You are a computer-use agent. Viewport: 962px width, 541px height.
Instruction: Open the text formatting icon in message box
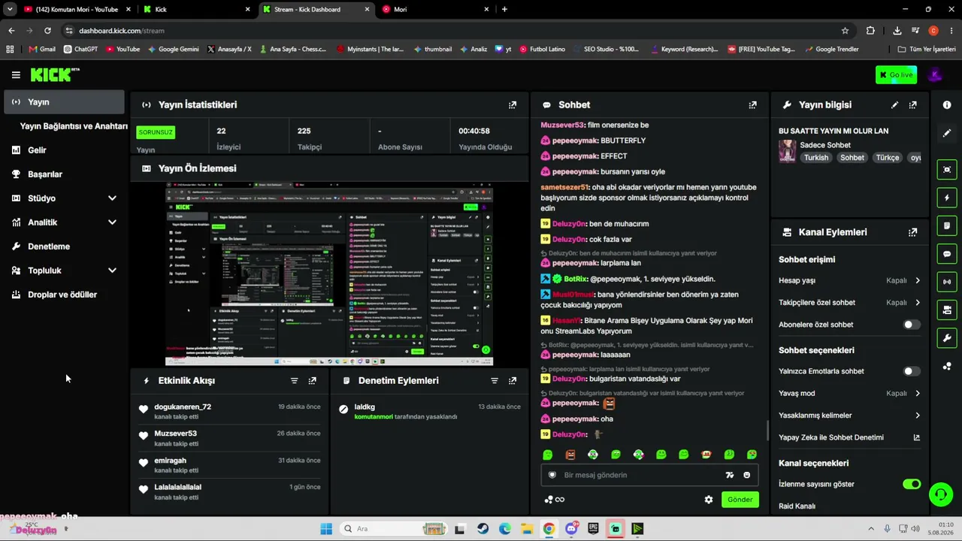(x=729, y=475)
